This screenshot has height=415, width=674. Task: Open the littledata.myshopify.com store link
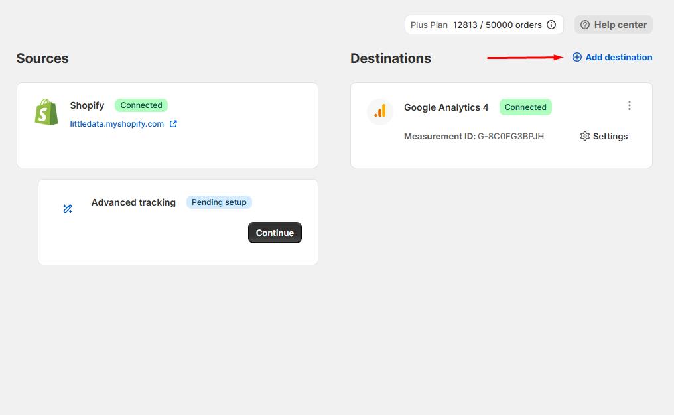[117, 124]
